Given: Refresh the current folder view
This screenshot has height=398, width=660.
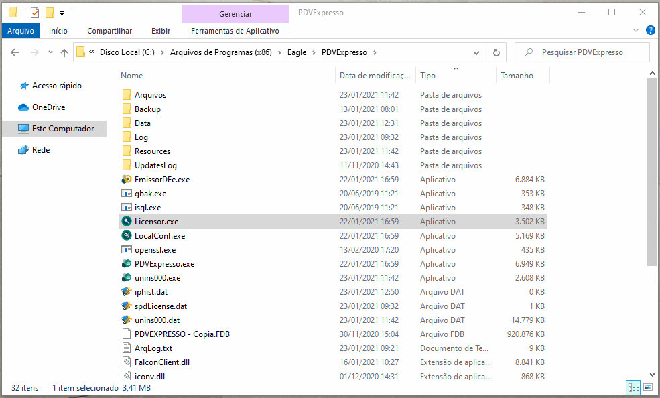Looking at the screenshot, I should [x=497, y=52].
